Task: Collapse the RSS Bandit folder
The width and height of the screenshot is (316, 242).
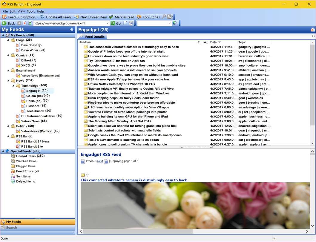Action: [8, 136]
